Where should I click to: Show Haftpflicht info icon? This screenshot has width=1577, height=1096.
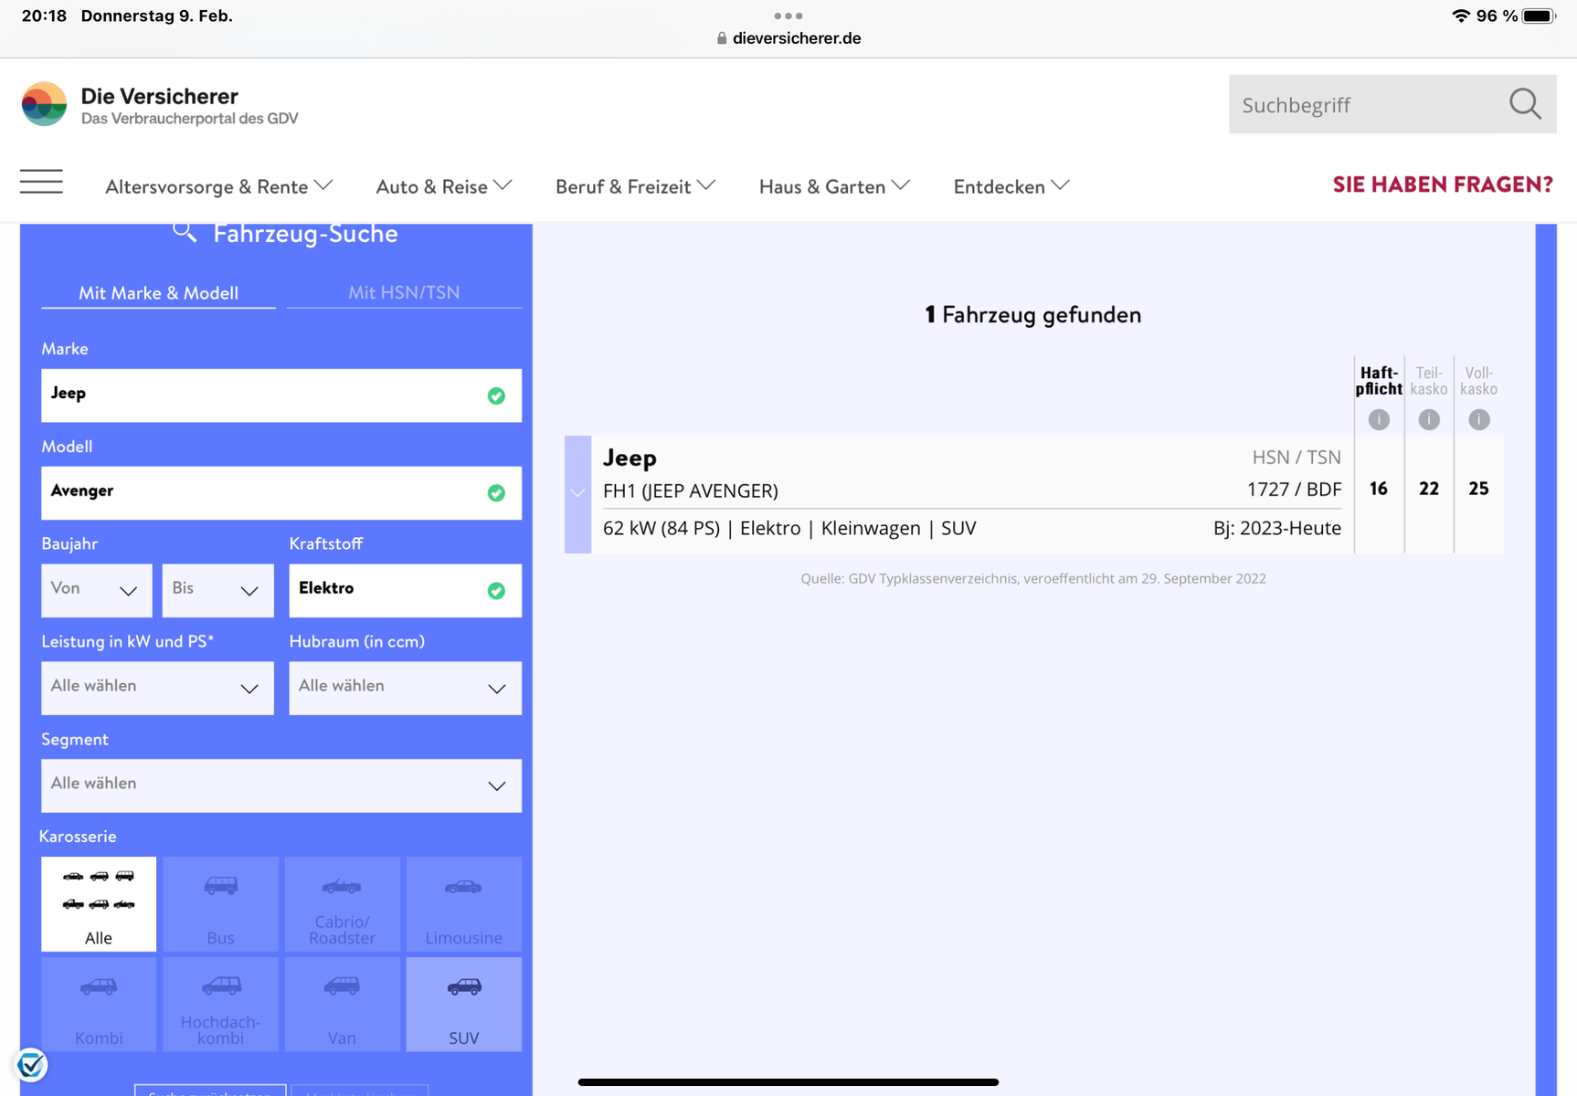[x=1379, y=419]
